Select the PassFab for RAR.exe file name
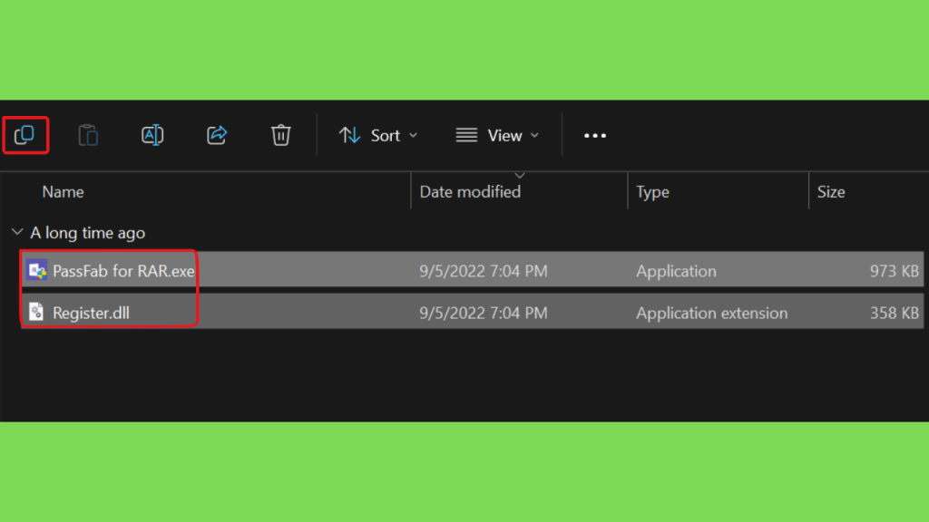Screen dimensions: 929x522 tap(123, 271)
